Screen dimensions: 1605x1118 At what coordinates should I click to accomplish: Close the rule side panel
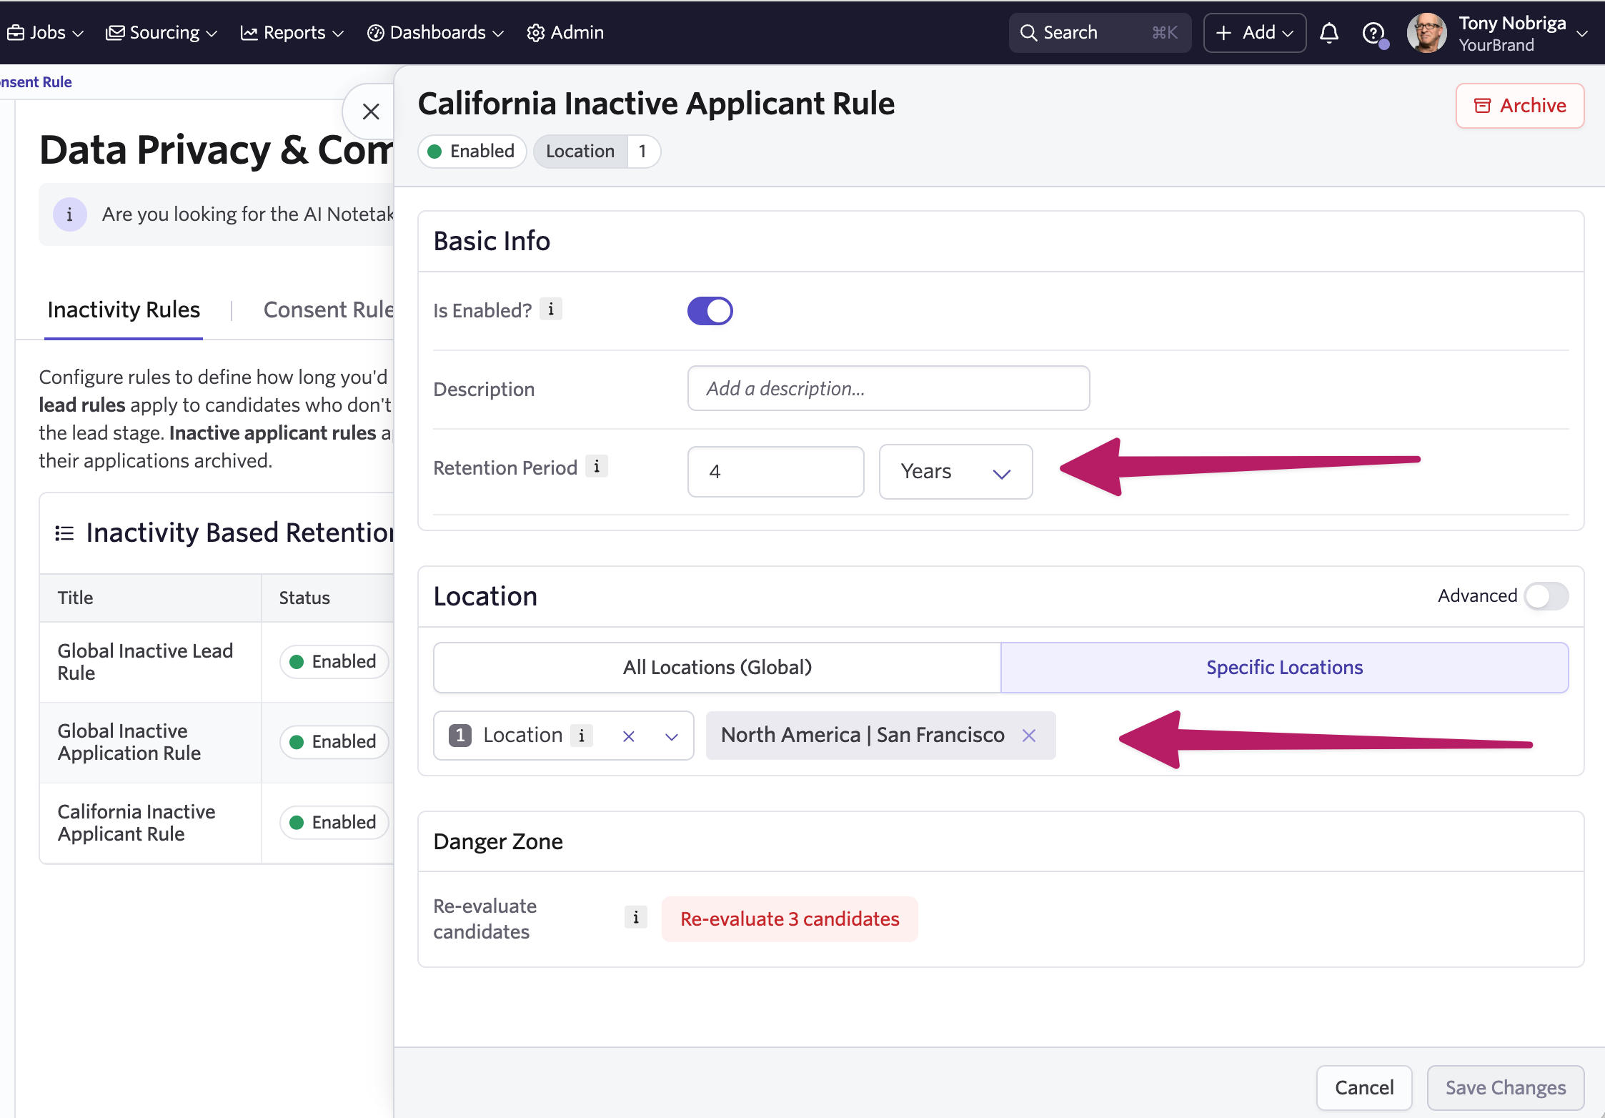tap(370, 112)
